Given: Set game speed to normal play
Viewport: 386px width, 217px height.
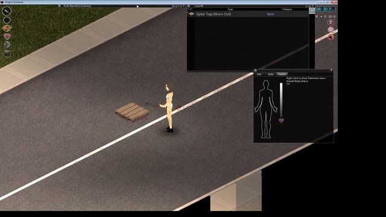Looking at the screenshot, I should coord(321,16).
